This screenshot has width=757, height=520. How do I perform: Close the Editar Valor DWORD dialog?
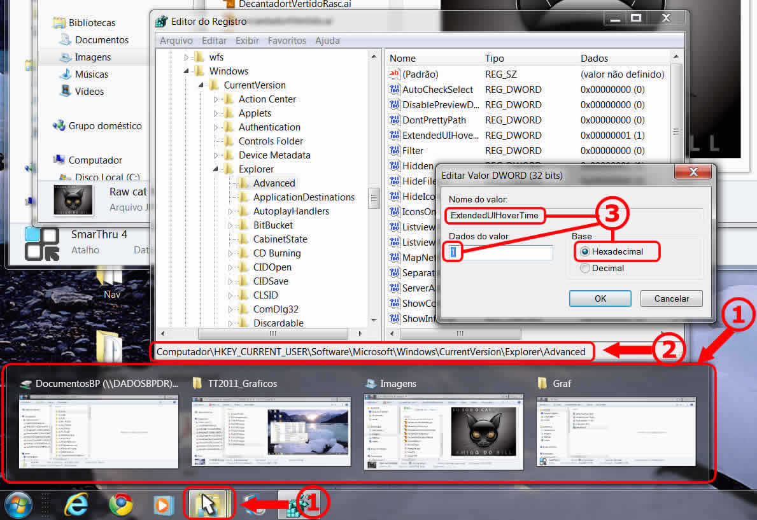(693, 172)
